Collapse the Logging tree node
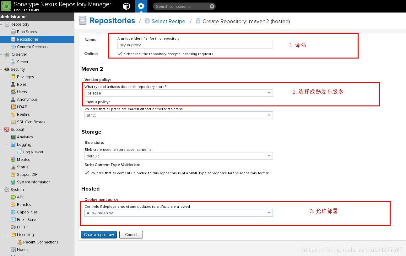Viewport: 406px width, 256px height. 7,145
